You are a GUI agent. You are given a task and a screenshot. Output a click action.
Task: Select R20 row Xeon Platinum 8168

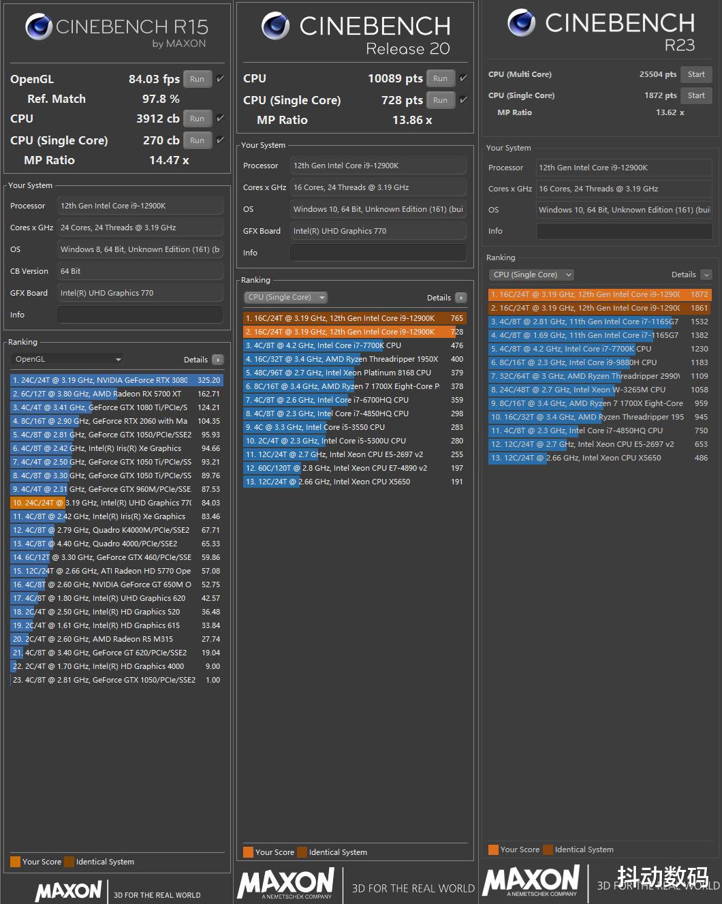(355, 373)
